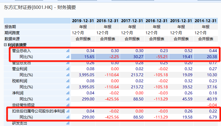Image resolution: width=221 pixels, height=126 pixels.
Task: Click the 2017-12-31 column header
Action: click(132, 21)
